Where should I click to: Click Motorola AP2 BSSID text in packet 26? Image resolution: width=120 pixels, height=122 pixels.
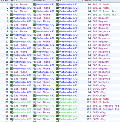69,89
